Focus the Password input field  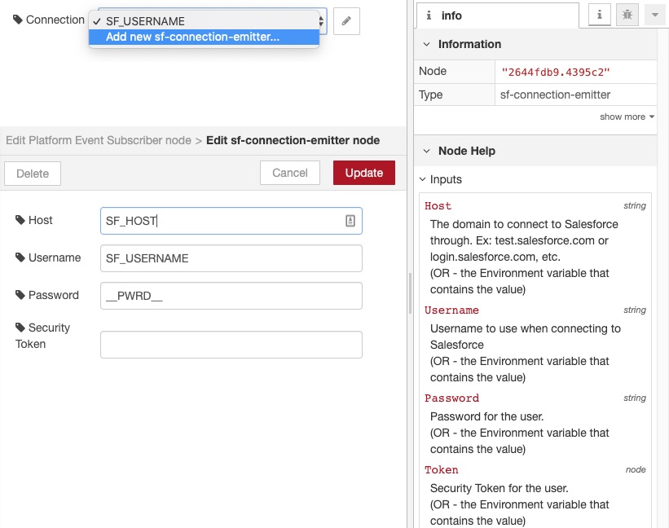[231, 296]
